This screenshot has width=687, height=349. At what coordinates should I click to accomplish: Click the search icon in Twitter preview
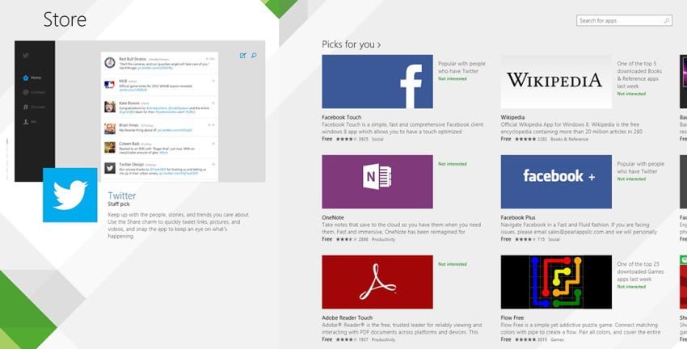coord(254,56)
